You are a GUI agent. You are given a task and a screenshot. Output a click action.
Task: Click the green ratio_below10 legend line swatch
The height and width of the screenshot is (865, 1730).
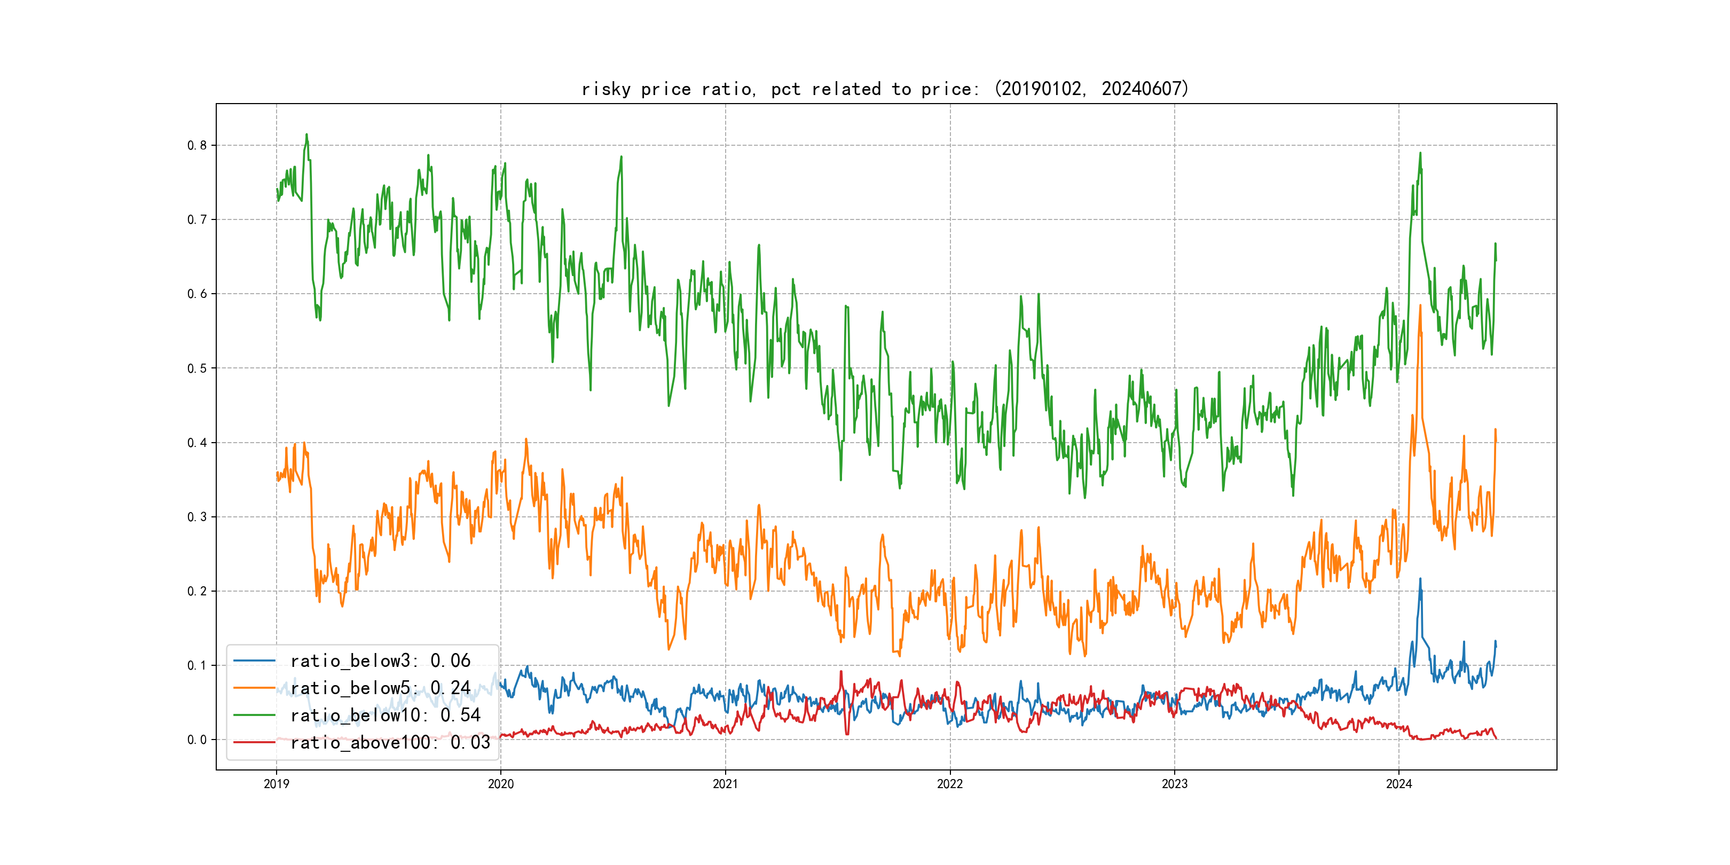click(254, 715)
